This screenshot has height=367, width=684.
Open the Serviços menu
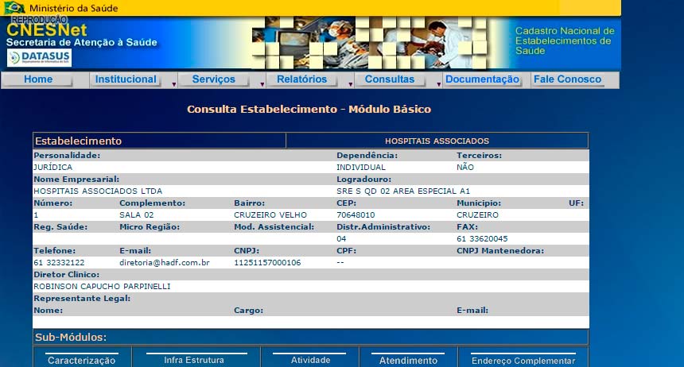[213, 79]
